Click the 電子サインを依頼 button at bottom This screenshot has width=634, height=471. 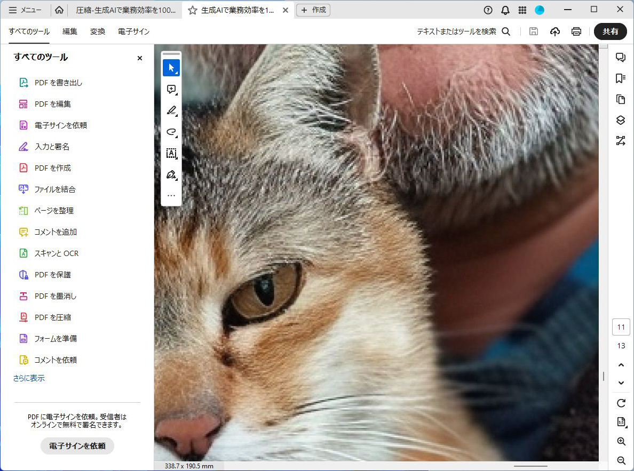coord(77,446)
